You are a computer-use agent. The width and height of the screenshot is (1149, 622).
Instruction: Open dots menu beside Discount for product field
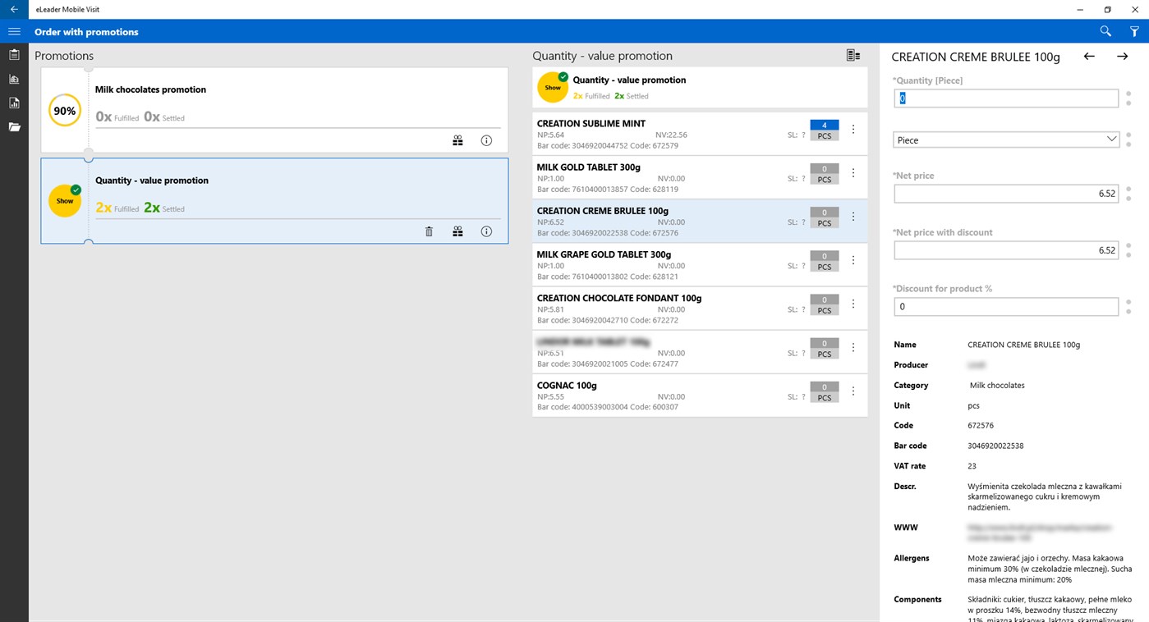click(x=1128, y=307)
